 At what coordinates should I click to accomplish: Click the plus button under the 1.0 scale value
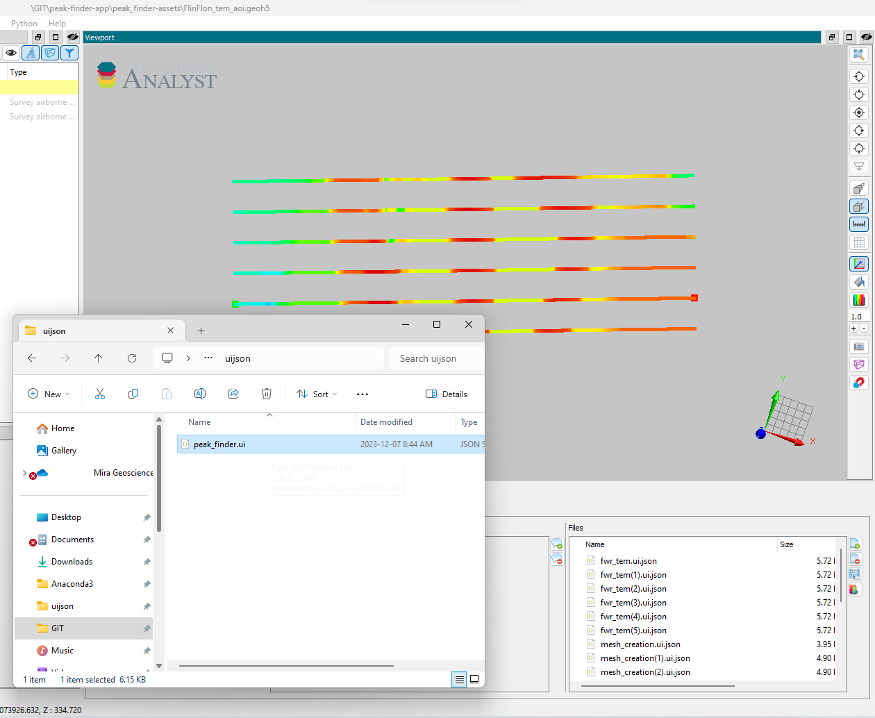(854, 328)
